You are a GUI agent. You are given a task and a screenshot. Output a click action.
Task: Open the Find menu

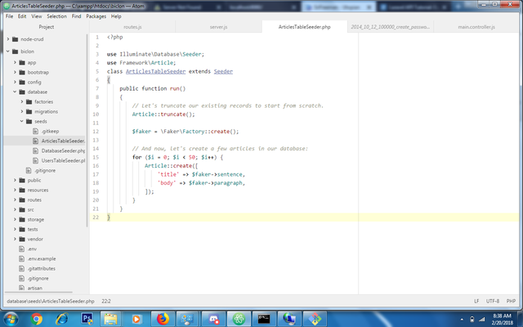pos(76,16)
